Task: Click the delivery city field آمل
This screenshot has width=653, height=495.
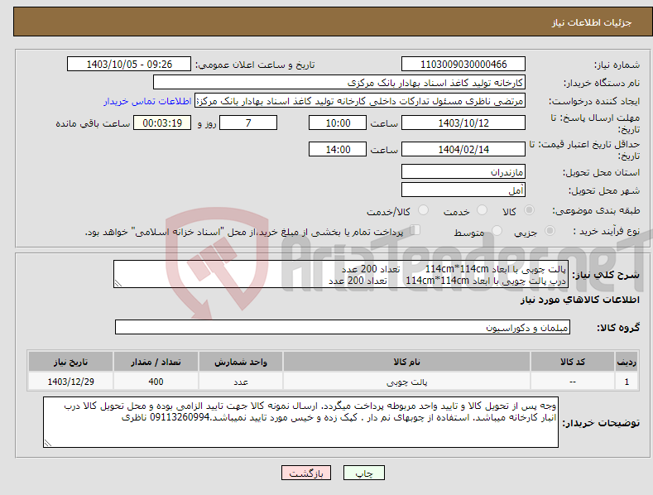Action: pyautogui.click(x=463, y=190)
